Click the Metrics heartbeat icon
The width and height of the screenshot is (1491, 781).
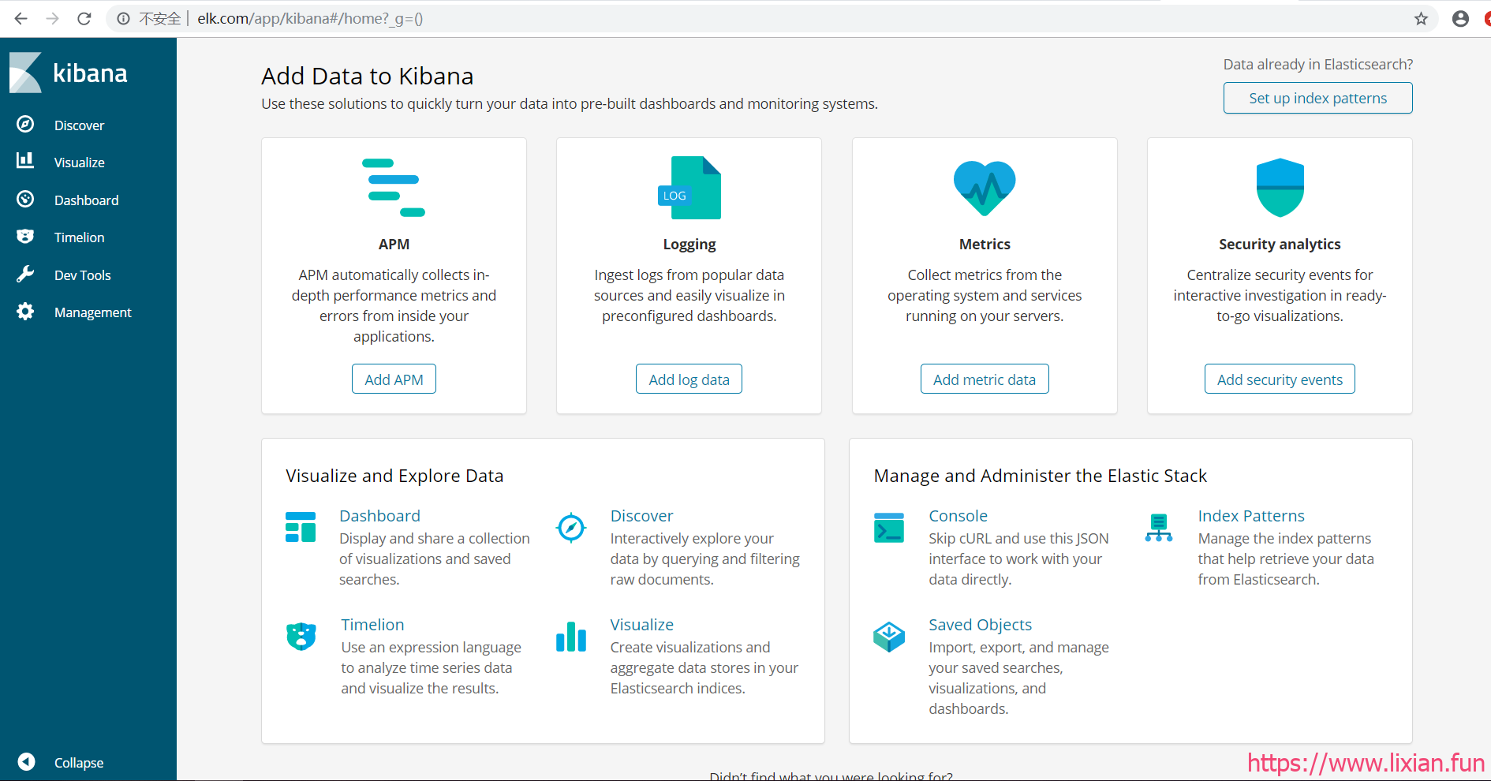pos(985,188)
